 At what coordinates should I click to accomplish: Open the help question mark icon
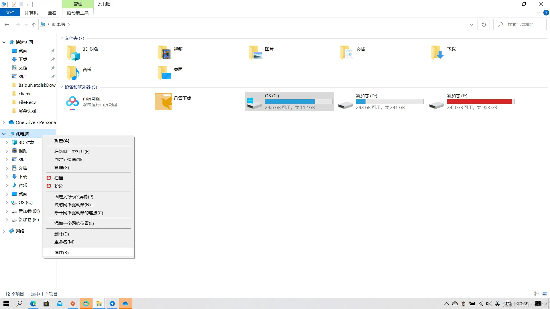pos(546,13)
